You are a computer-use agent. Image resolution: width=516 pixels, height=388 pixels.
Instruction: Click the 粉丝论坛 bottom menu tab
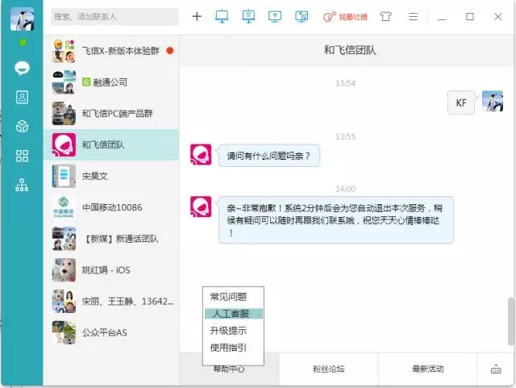coord(328,369)
